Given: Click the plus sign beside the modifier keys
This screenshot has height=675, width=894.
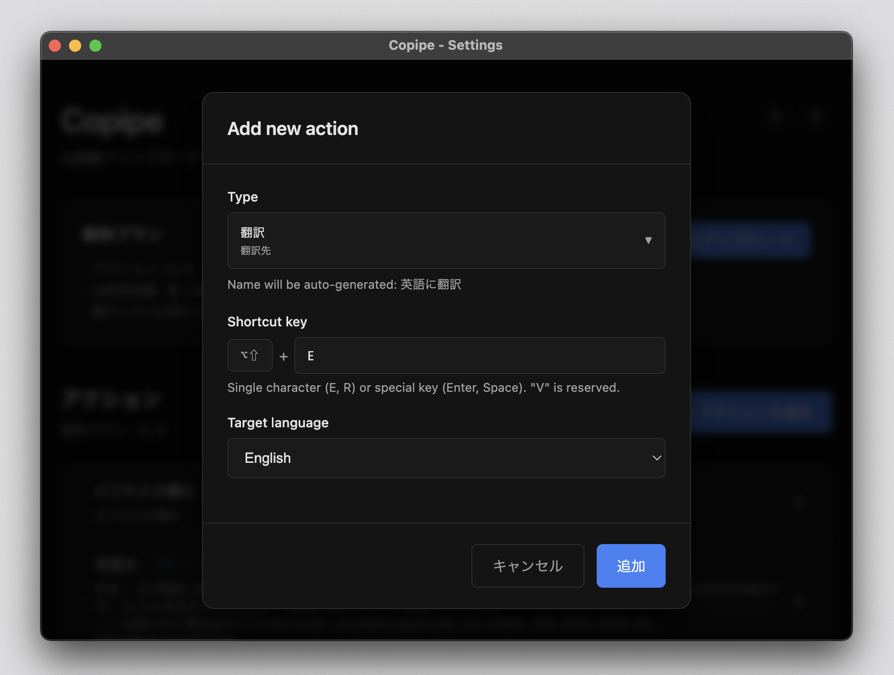Looking at the screenshot, I should pos(284,357).
